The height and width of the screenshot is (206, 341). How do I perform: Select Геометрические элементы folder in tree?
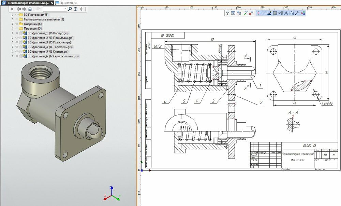[x=44, y=19]
